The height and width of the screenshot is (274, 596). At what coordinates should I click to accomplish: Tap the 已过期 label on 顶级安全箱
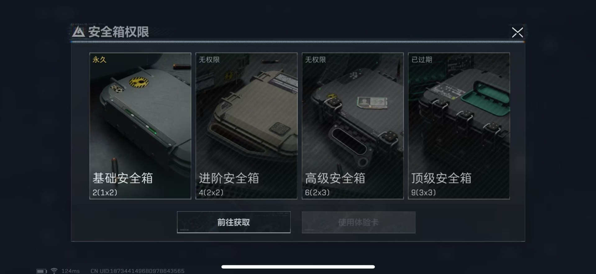(x=421, y=60)
